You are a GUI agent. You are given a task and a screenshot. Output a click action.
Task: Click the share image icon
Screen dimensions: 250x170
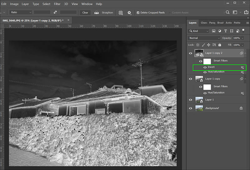(x=246, y=12)
